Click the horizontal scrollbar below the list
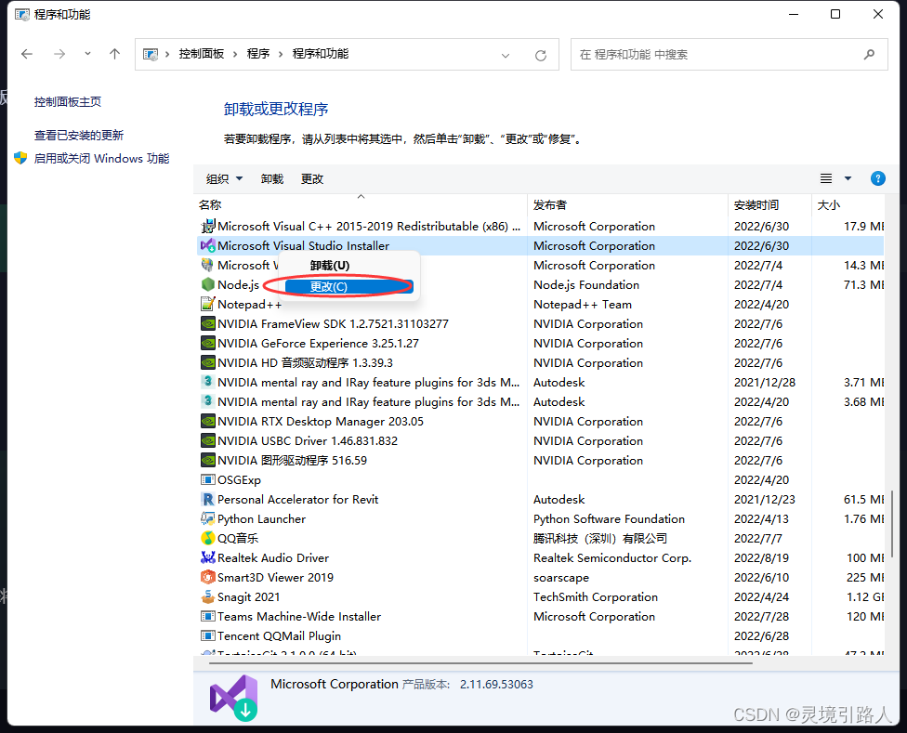Viewport: 907px width, 733px height. click(x=480, y=663)
